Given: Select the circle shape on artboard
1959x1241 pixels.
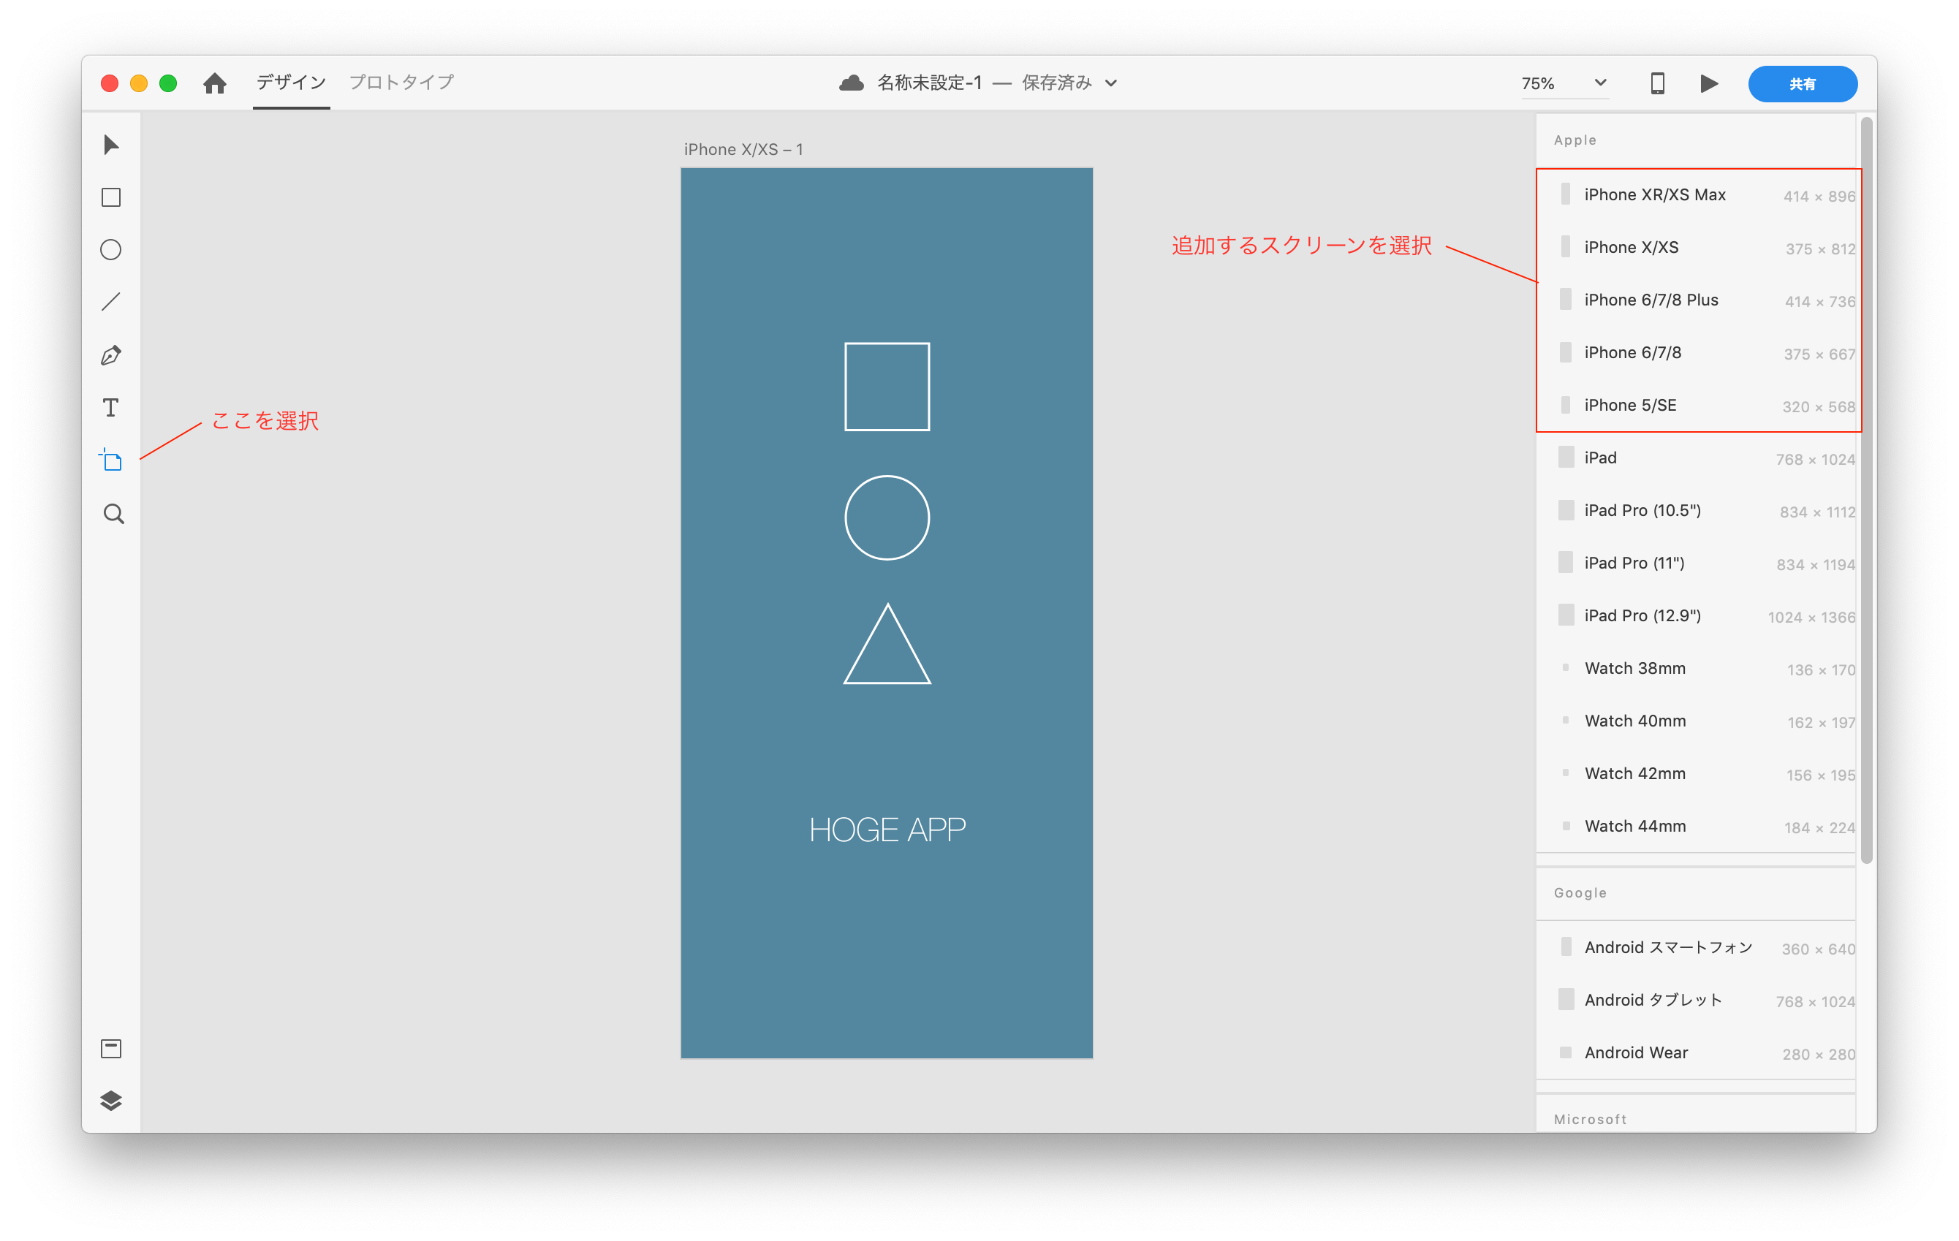Looking at the screenshot, I should [x=887, y=517].
